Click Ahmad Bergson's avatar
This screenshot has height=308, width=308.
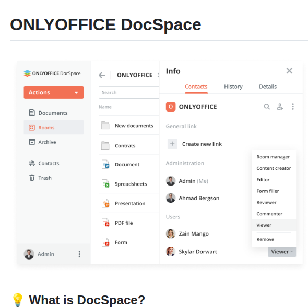point(171,198)
